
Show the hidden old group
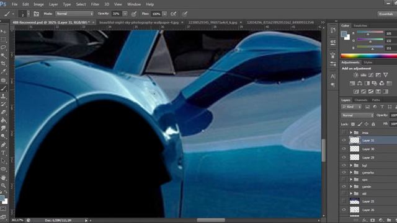click(x=344, y=193)
